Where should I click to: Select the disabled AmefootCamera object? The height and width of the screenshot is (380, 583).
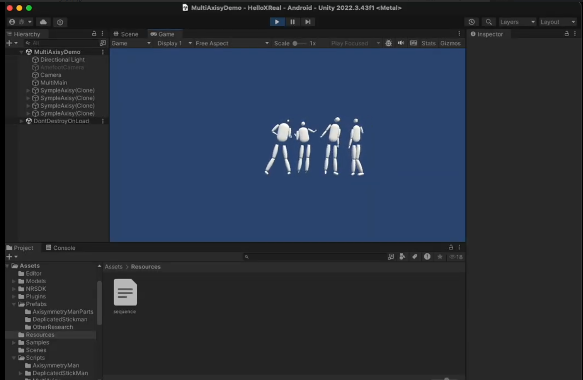[x=62, y=67]
